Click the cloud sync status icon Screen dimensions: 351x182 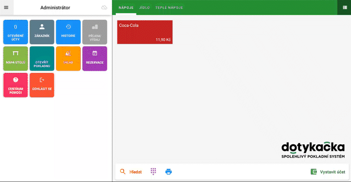coord(104,7)
